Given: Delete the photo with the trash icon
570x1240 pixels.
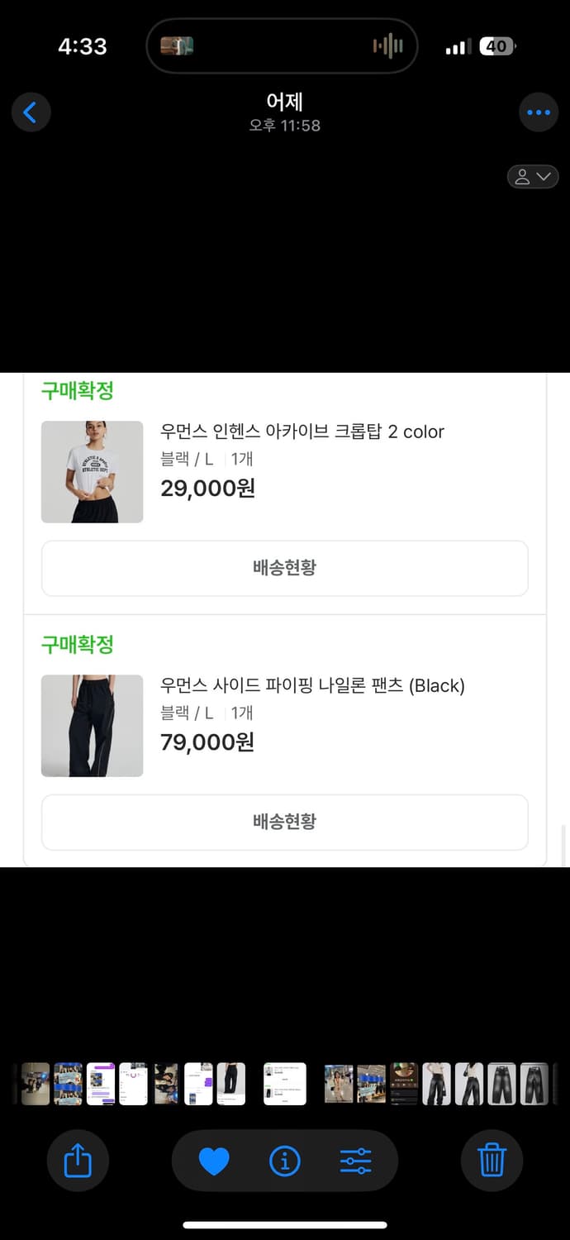Looking at the screenshot, I should (492, 1161).
